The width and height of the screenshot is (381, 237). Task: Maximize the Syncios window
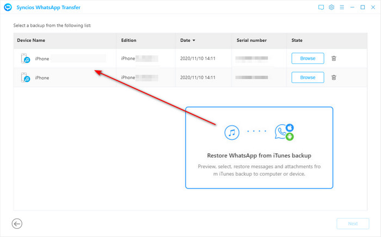(x=362, y=7)
